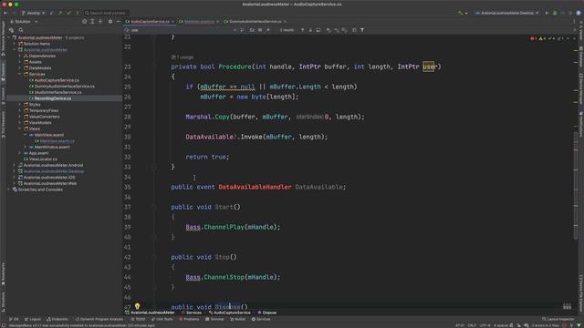Go to previous occurrence with the up arrow
Screen dimensions: 584x328
(302, 30)
